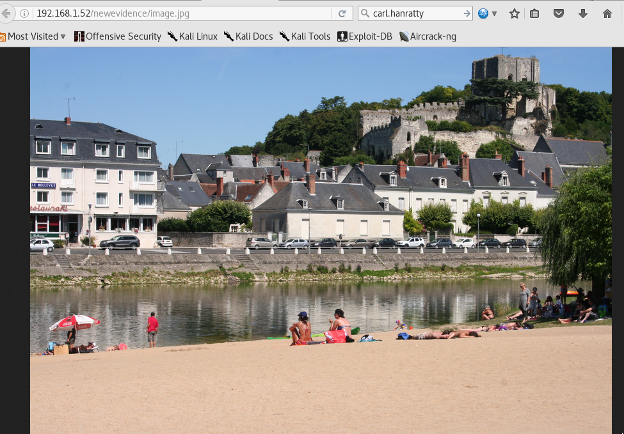Click the search field containing carl.hanratty

(x=413, y=13)
